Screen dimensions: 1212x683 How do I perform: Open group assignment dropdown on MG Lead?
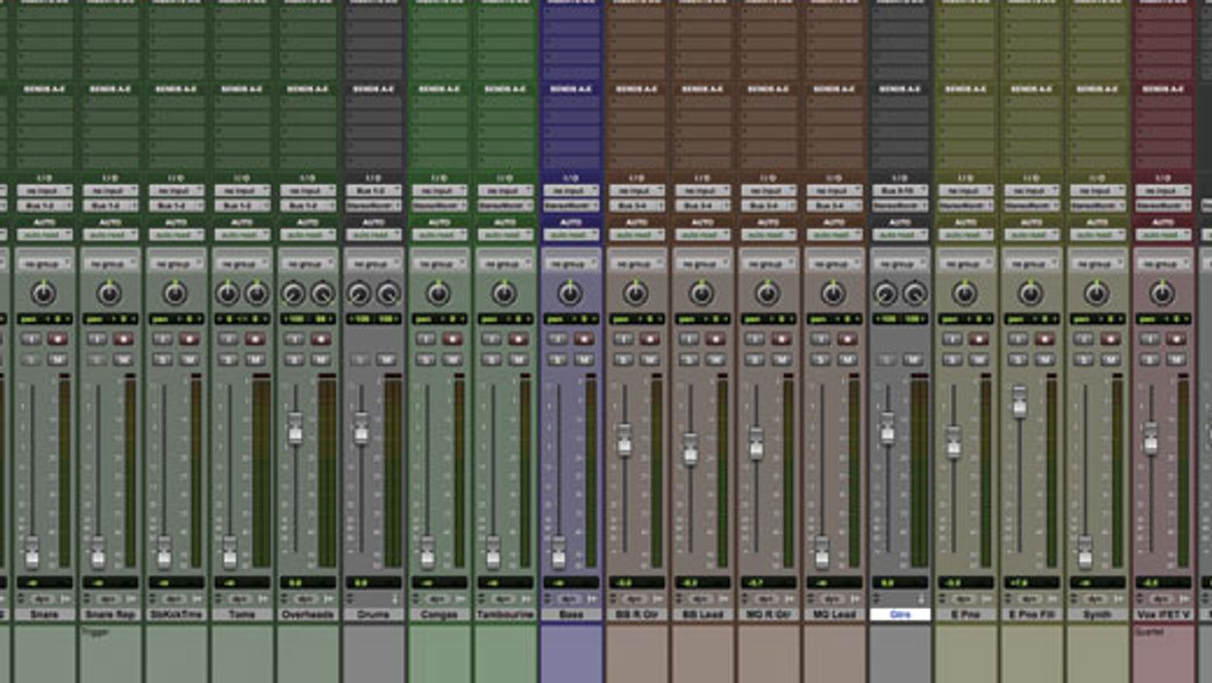click(833, 264)
